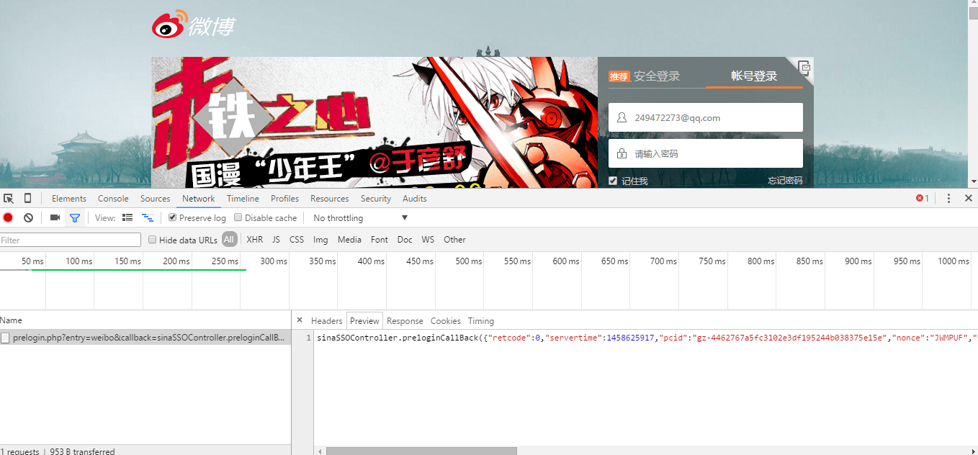978x455 pixels.
Task: Click the camera capture screenshots icon
Action: [x=55, y=218]
